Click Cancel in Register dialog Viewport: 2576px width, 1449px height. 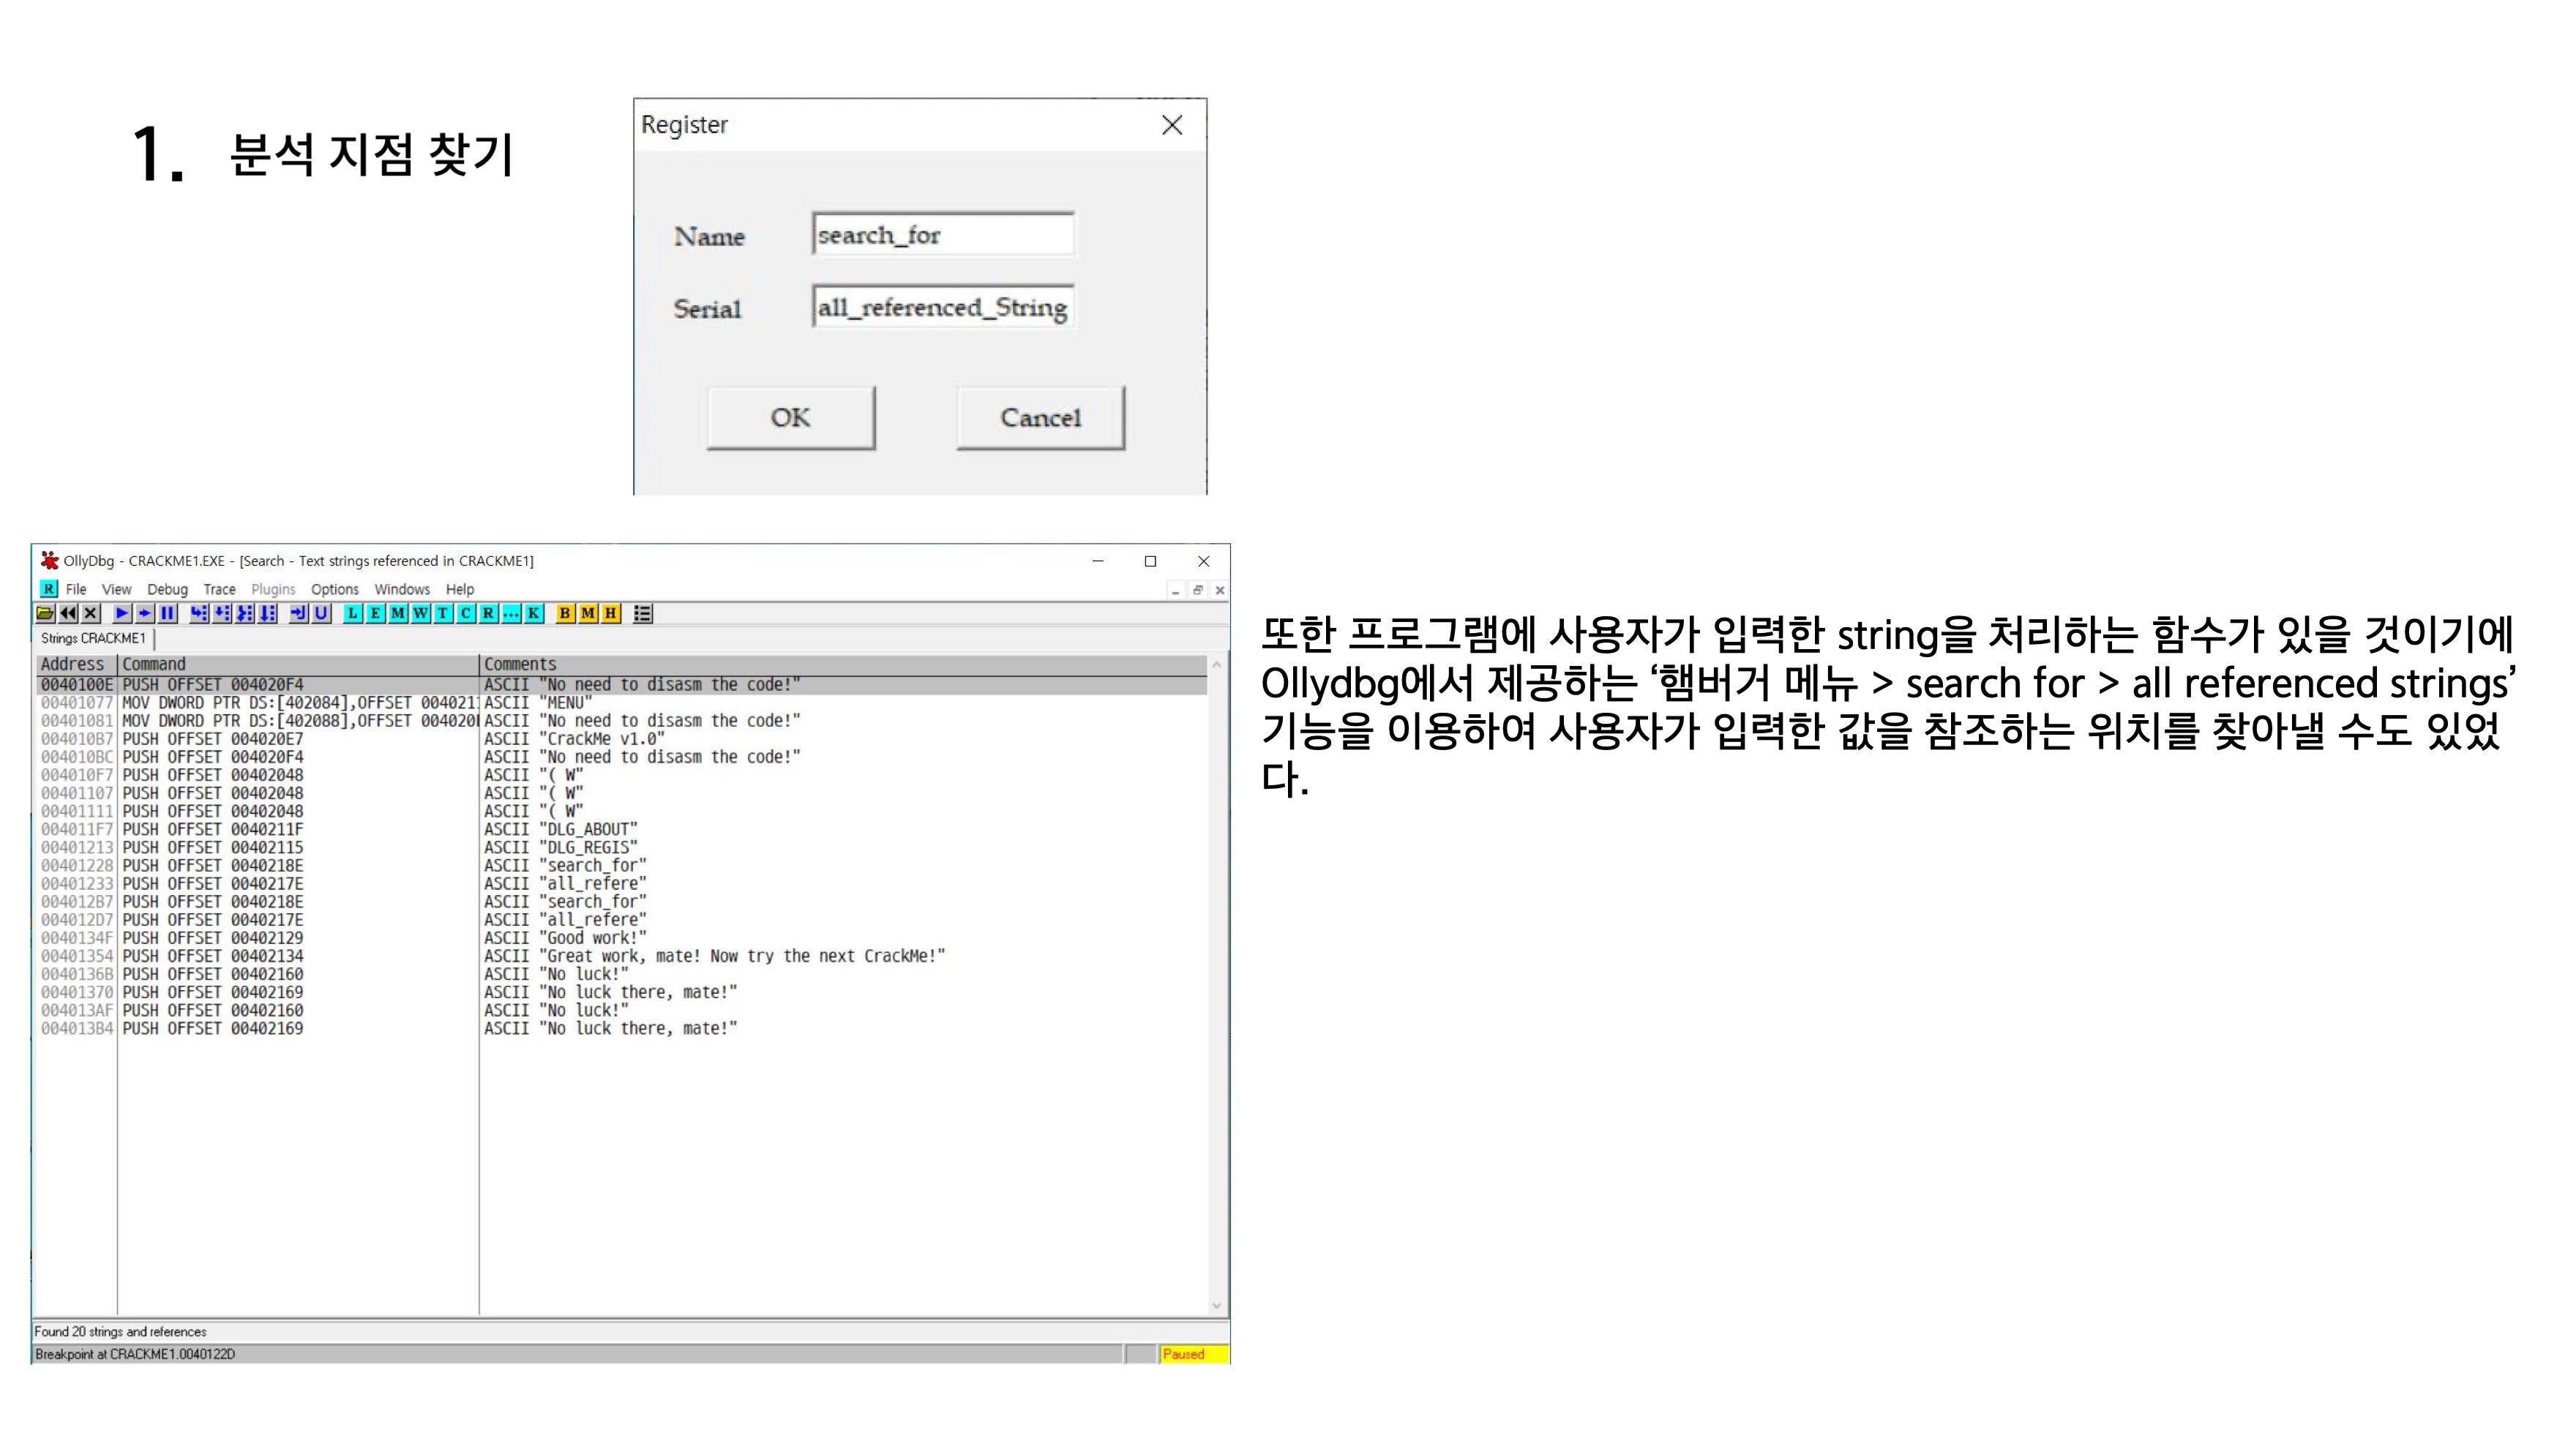click(x=1040, y=418)
